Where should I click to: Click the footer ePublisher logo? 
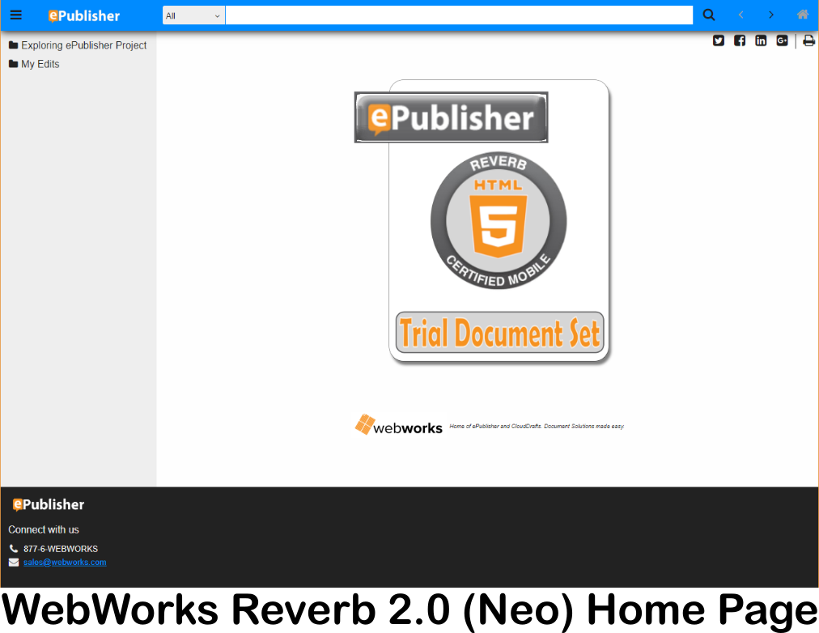click(x=49, y=504)
